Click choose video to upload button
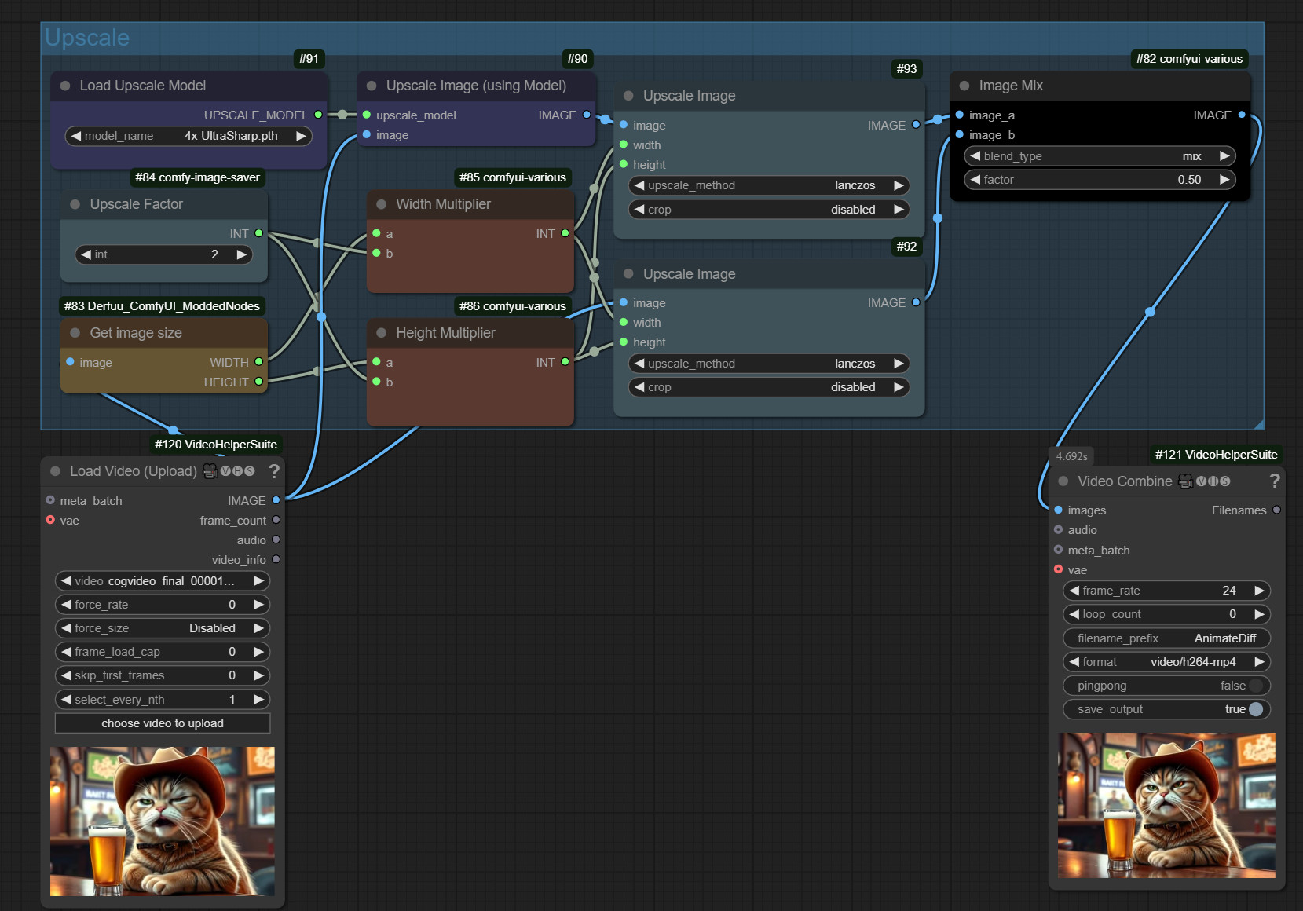This screenshot has width=1303, height=911. point(163,723)
